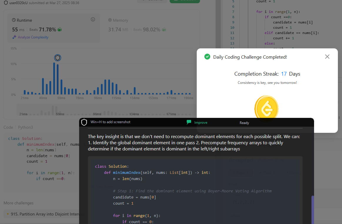Click editor line number 10
Screen dimensions: 342x224
[232, 28]
